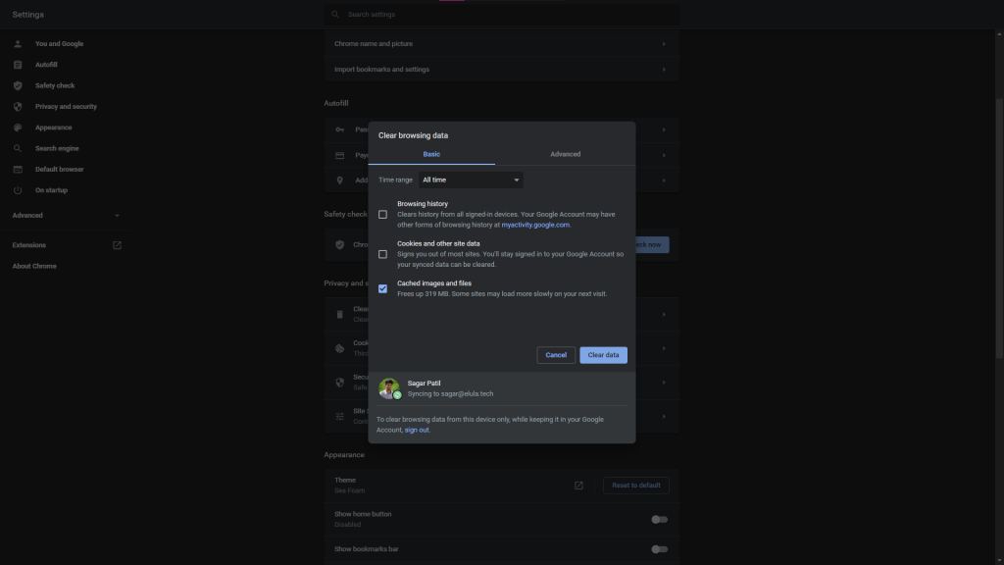Viewport: 1004px width, 565px height.
Task: Expand Chrome name and picture row arrow
Action: (664, 44)
